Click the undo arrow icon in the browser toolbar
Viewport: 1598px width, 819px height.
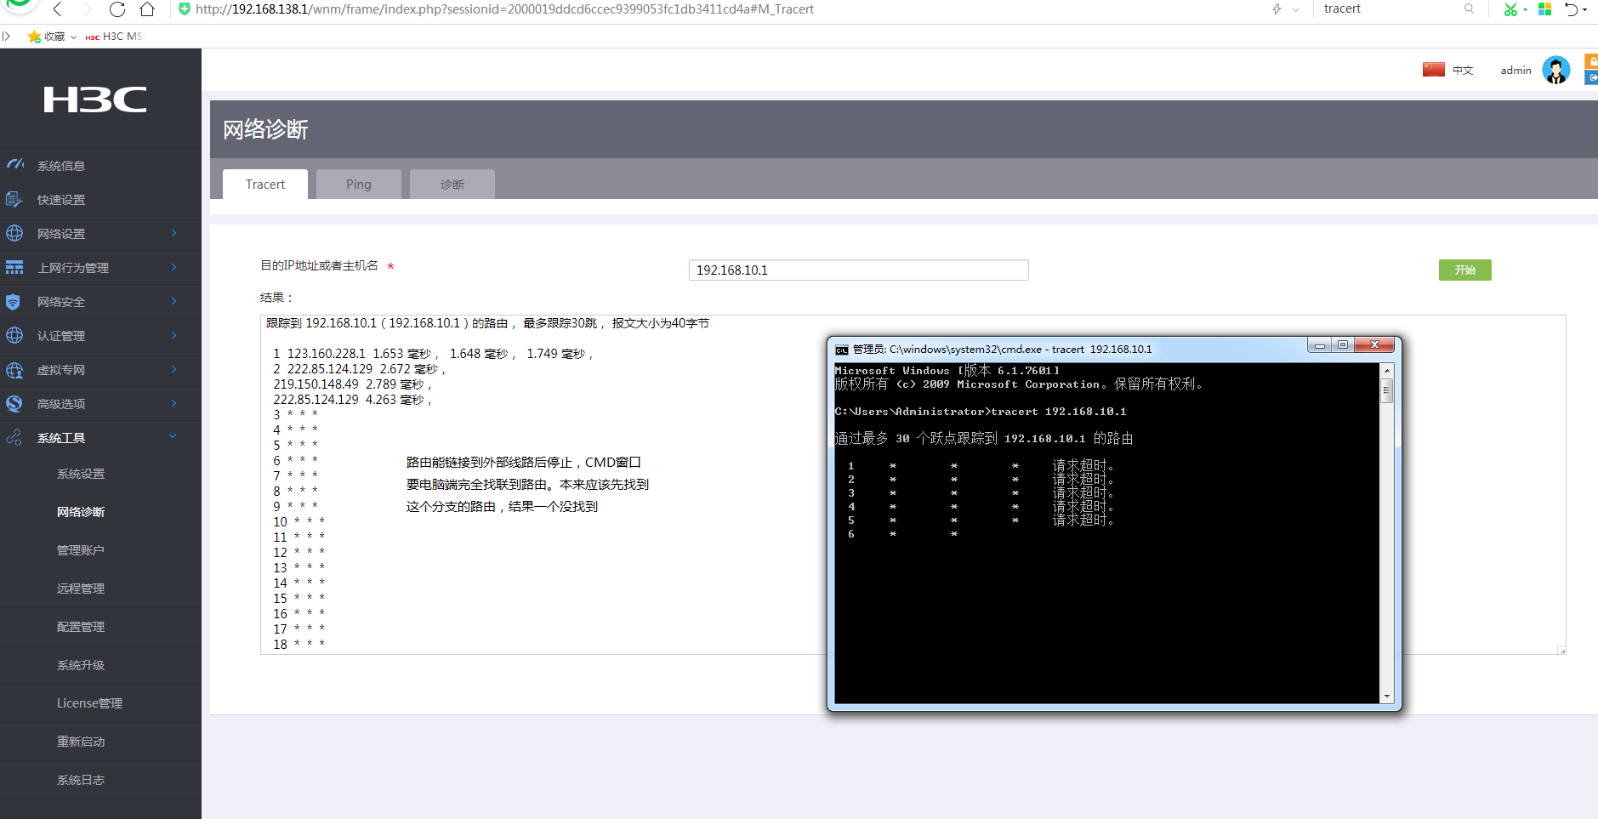(x=1571, y=9)
